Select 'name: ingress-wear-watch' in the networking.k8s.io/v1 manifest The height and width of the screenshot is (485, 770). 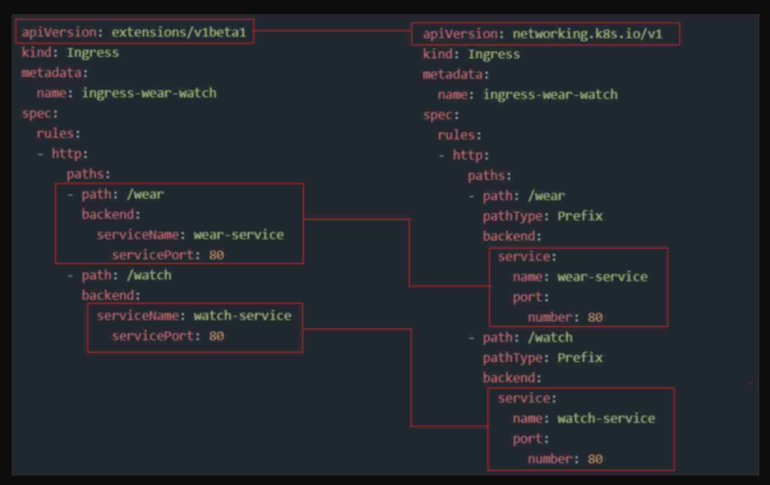[528, 95]
